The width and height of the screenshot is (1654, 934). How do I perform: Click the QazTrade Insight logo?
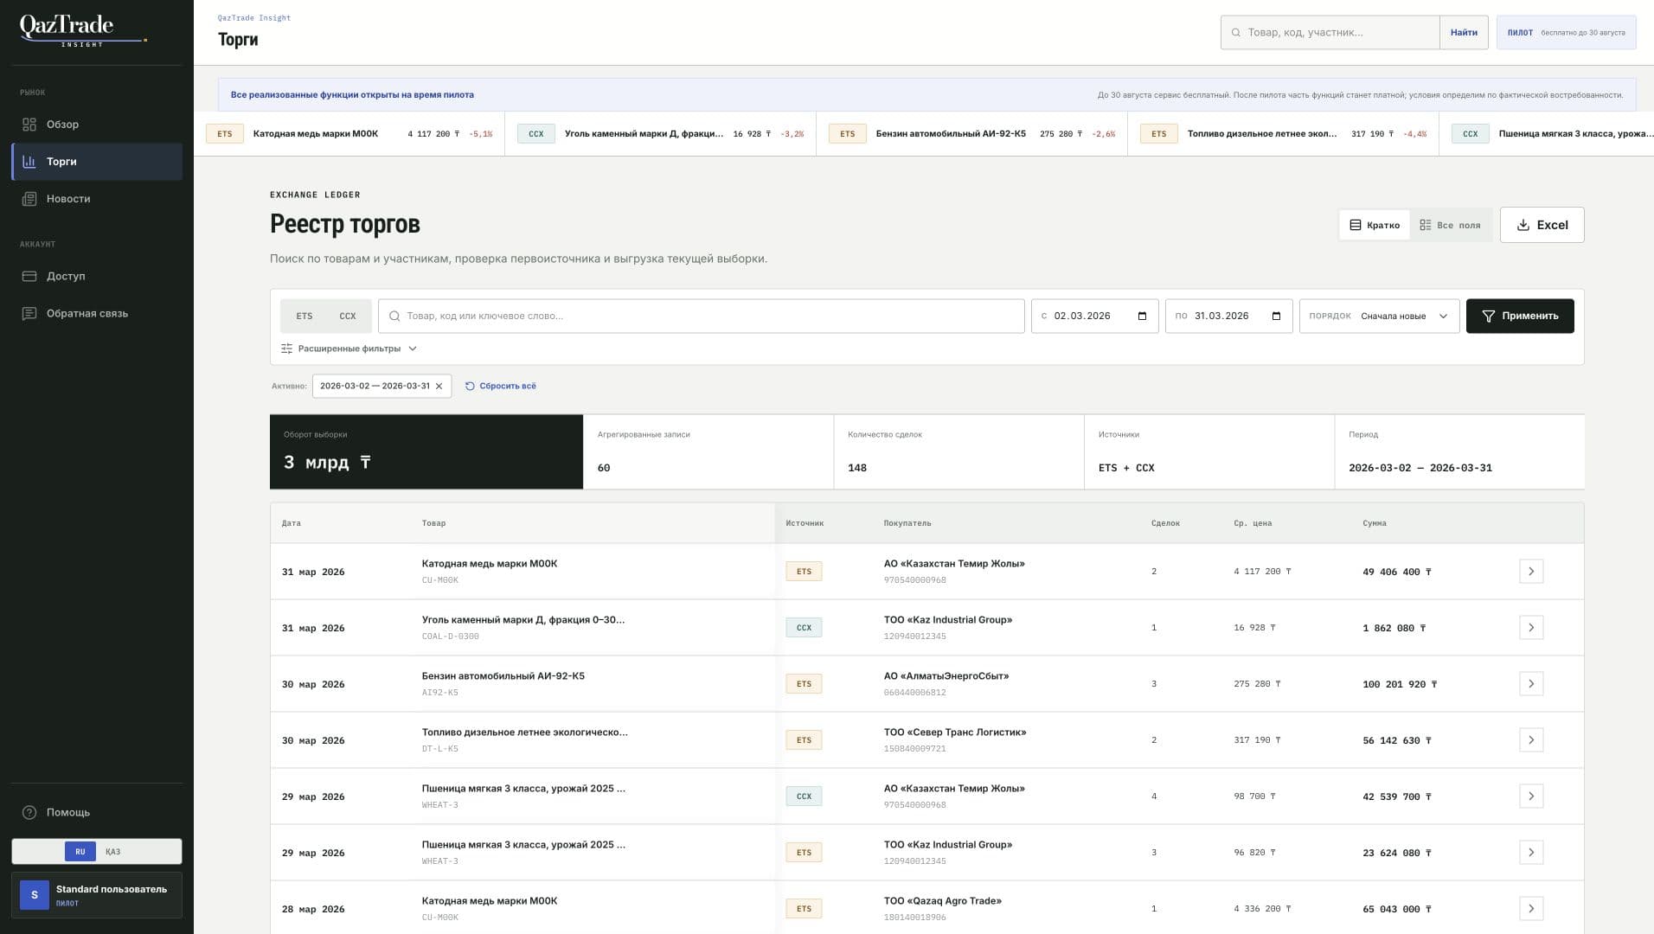[83, 30]
